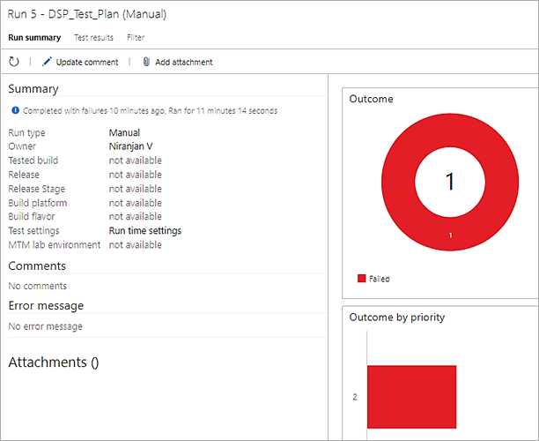
Task: Click the No comments text
Action: tap(37, 287)
